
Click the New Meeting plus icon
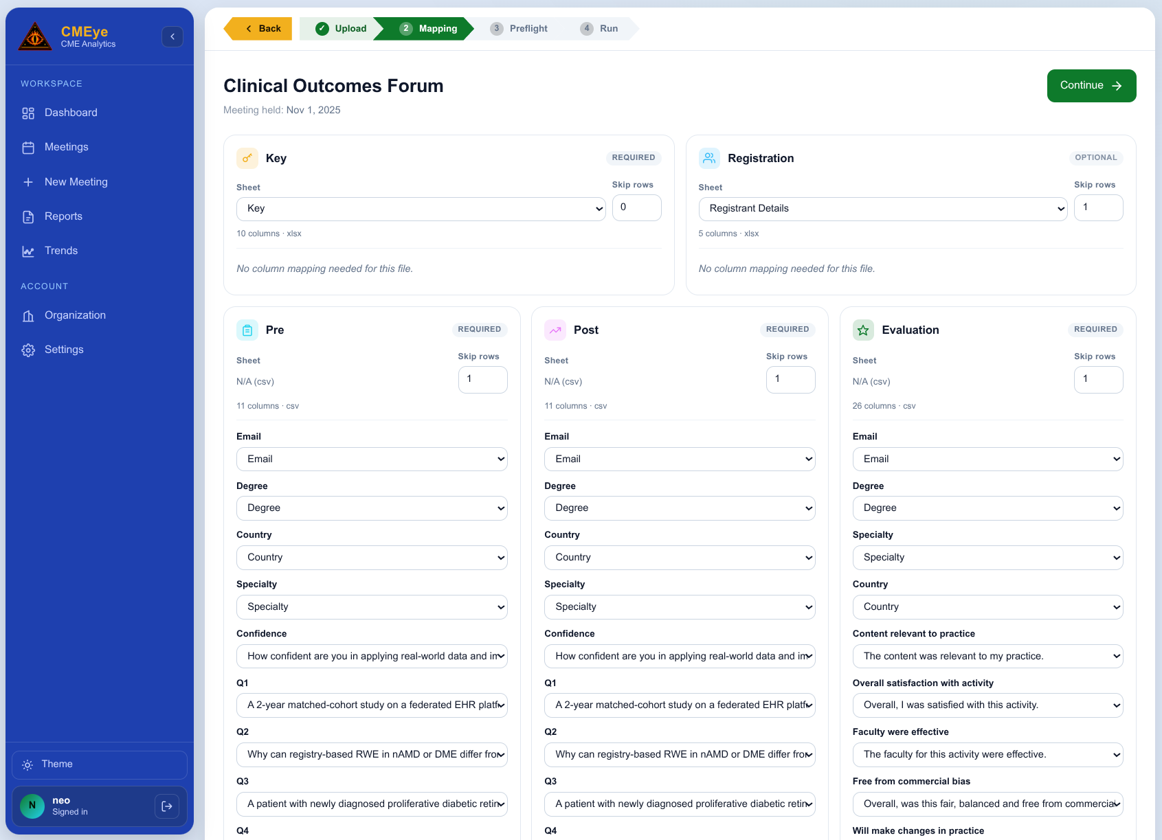point(28,182)
